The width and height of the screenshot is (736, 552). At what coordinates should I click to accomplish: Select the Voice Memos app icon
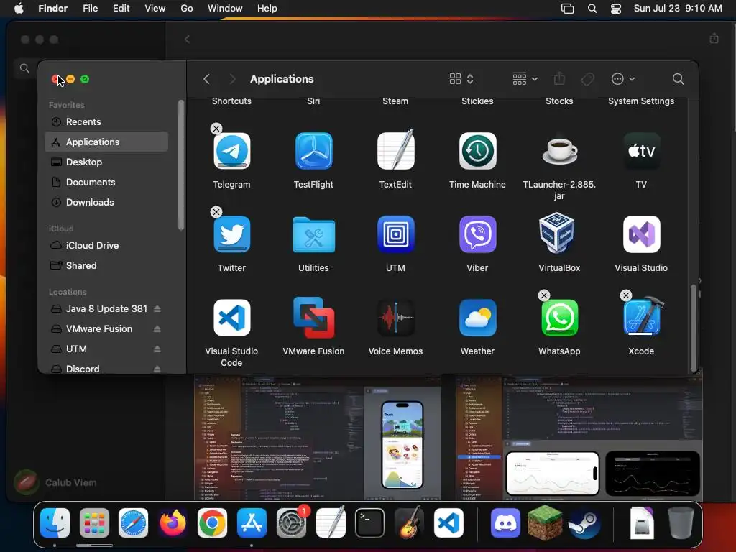click(x=396, y=318)
